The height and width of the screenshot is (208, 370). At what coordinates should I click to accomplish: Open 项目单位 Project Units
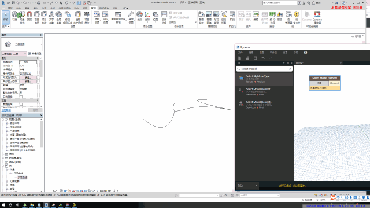coord(87,17)
